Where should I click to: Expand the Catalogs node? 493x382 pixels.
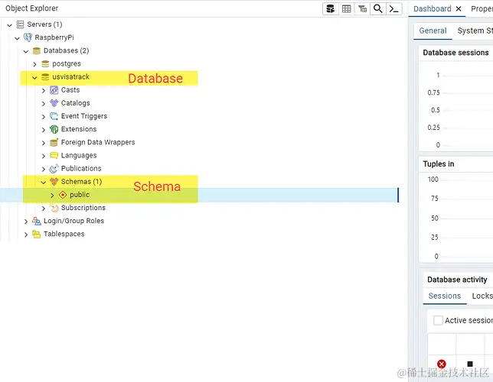click(x=44, y=104)
